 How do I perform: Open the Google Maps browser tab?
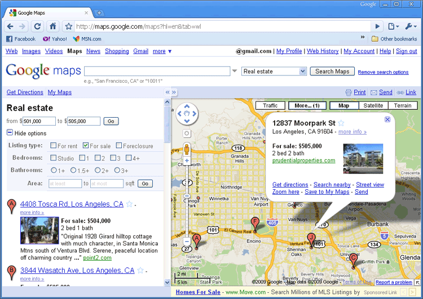(x=49, y=12)
